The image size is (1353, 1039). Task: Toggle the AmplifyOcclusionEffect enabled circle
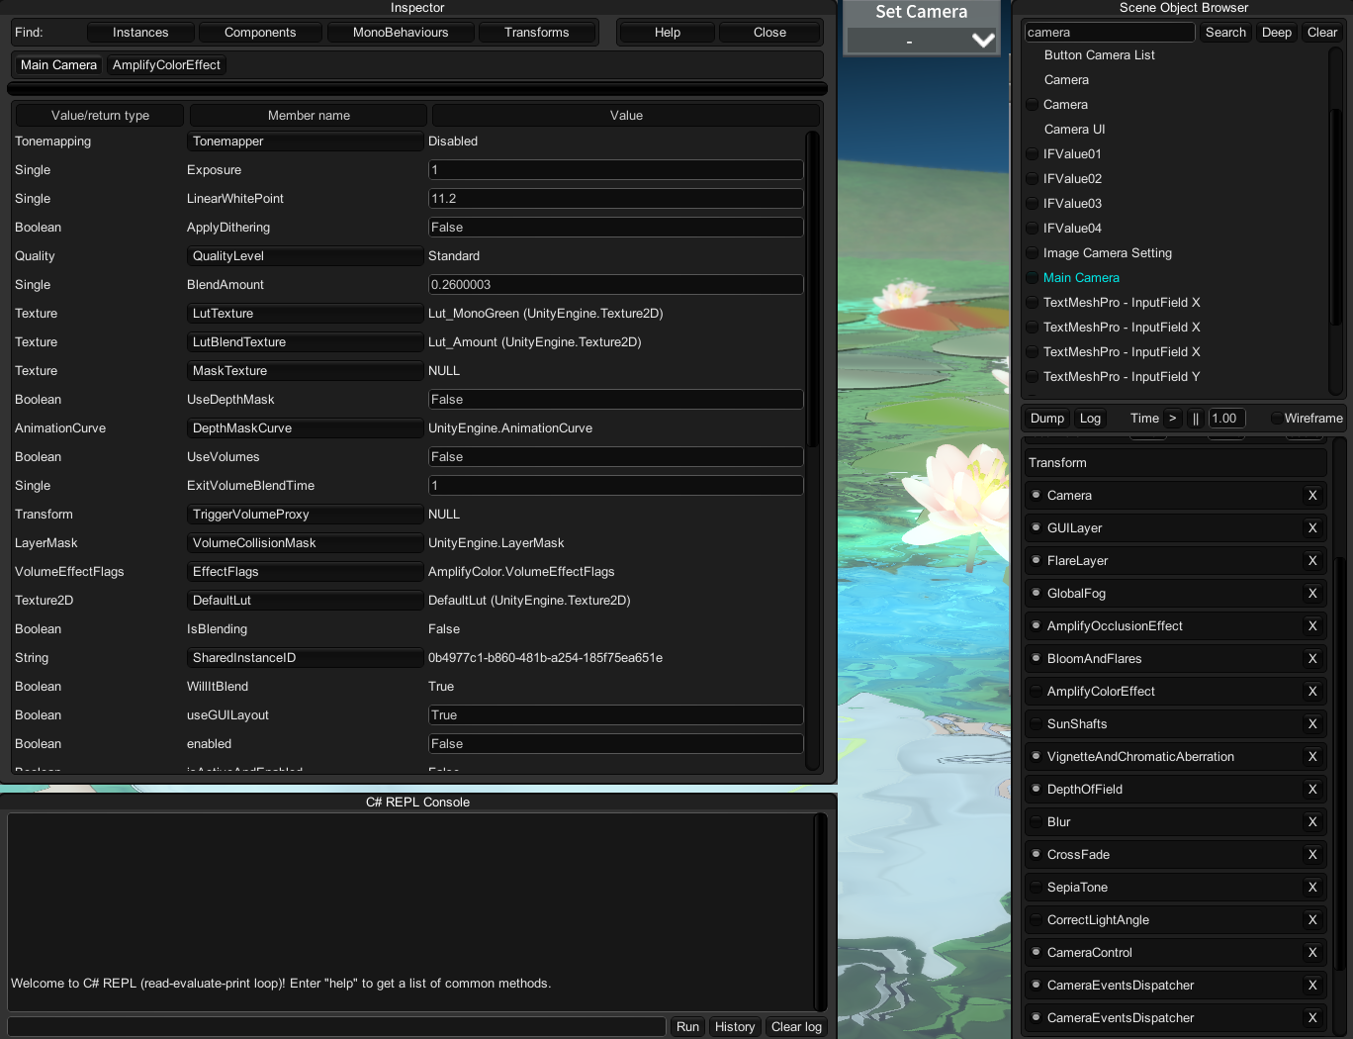click(1036, 625)
